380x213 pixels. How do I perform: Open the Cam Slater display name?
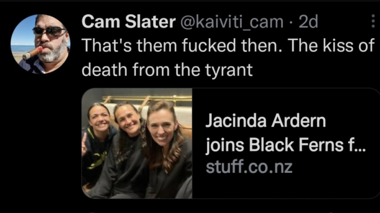(128, 21)
